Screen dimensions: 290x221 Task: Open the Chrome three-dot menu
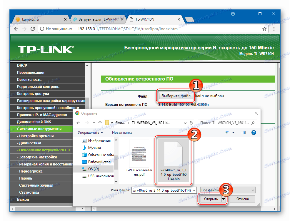click(274, 29)
